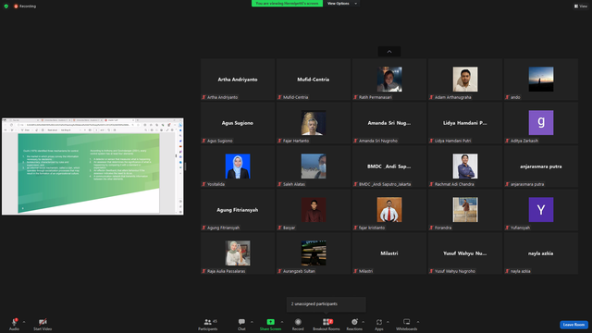
Task: Click the green encryption shield icon
Action: pos(6,6)
